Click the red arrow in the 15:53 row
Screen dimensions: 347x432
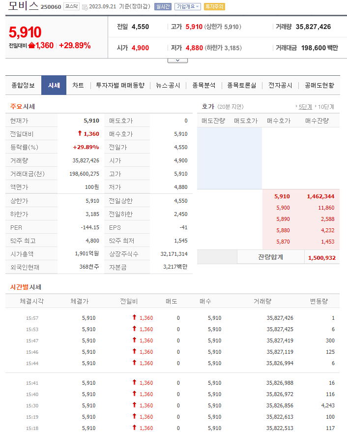coord(134,329)
